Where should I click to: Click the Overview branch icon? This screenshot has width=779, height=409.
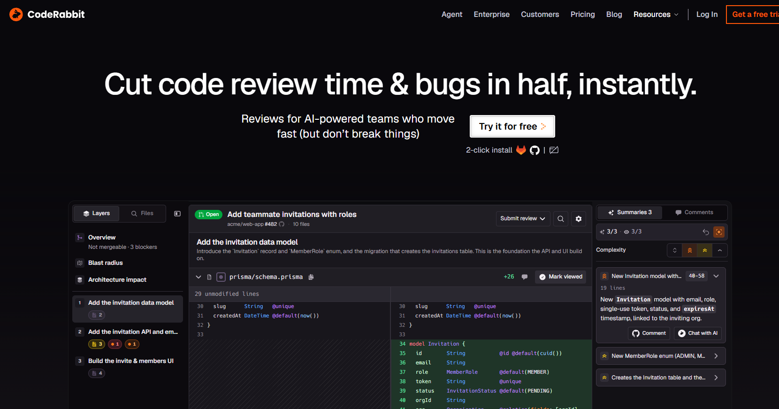coord(80,238)
